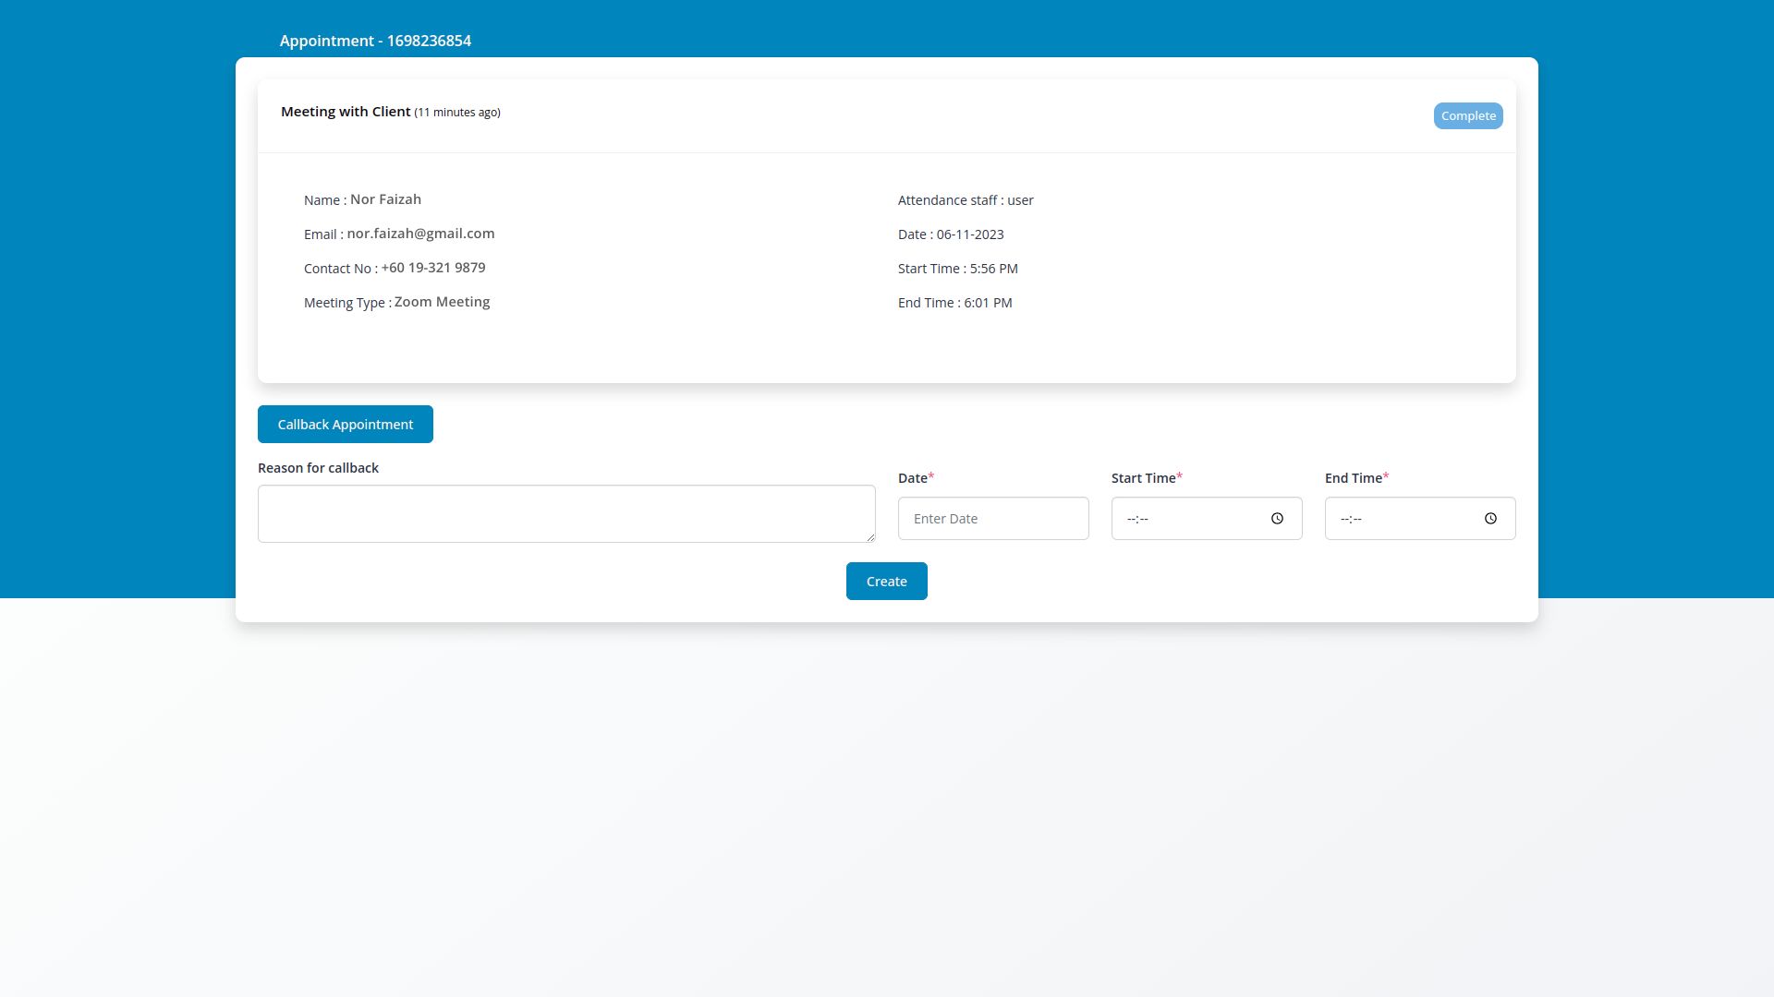The height and width of the screenshot is (997, 1774).
Task: Click the nor.faizah@gmail.com email text
Action: (420, 234)
